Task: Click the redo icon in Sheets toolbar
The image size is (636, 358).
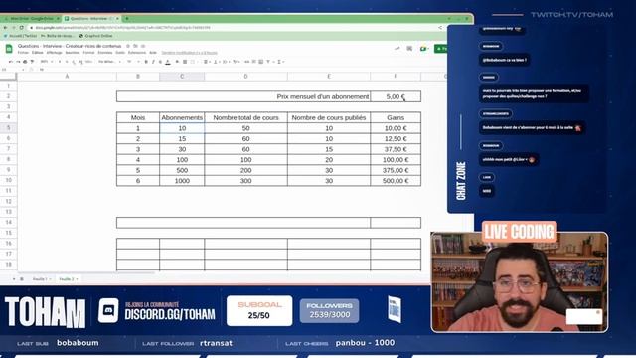Action: 18,62
